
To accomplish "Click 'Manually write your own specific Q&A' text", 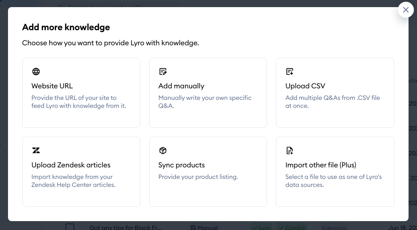I will point(205,102).
